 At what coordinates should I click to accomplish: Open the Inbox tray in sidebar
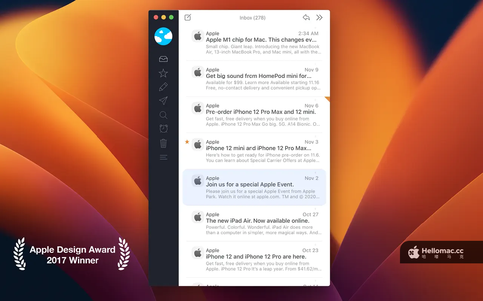click(163, 59)
